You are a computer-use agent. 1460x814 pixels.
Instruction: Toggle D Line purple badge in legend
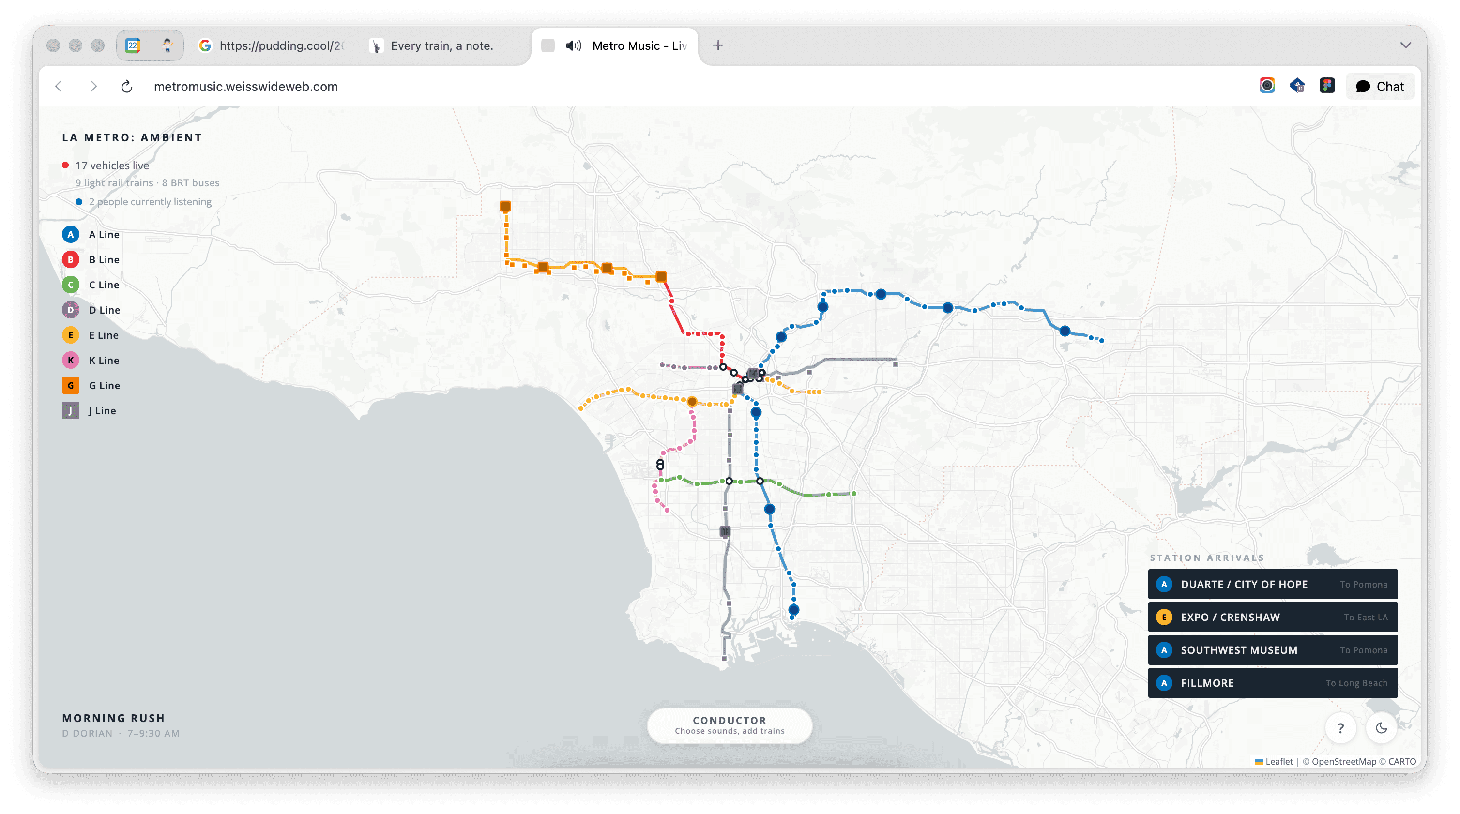(x=70, y=310)
